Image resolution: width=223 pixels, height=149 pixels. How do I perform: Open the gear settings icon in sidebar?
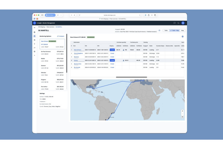coord(35,51)
